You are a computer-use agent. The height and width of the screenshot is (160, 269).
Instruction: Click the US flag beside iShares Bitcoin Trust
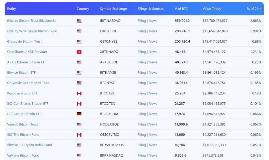click(79, 21)
